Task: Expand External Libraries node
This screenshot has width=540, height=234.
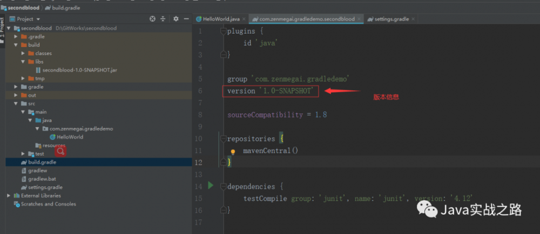Action: coord(9,196)
